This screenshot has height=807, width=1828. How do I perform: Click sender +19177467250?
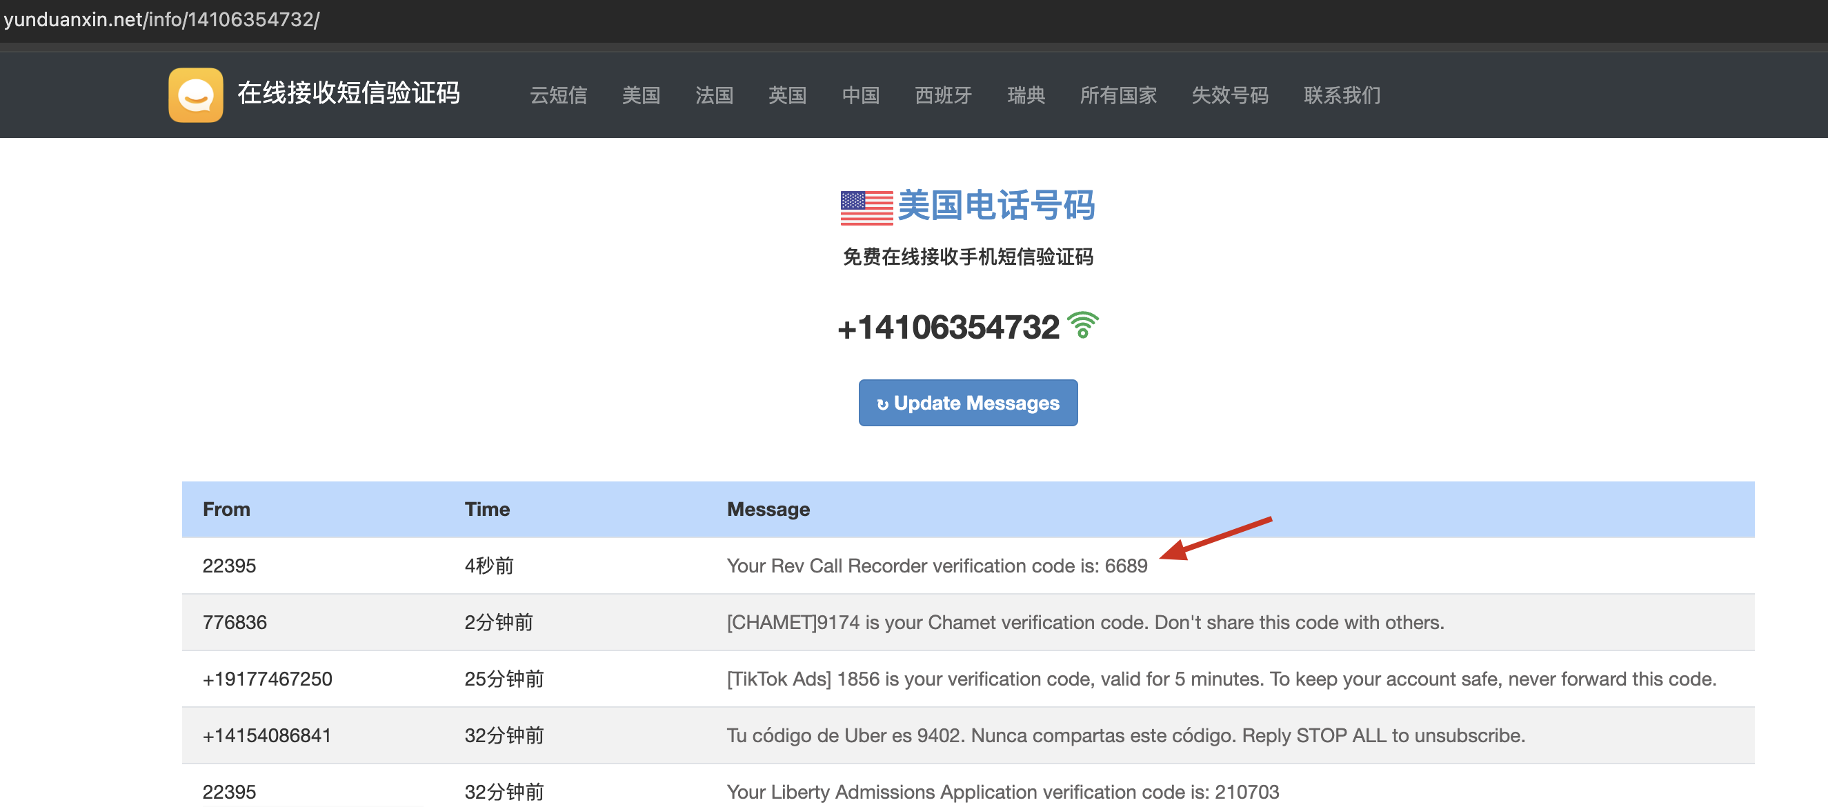point(267,679)
